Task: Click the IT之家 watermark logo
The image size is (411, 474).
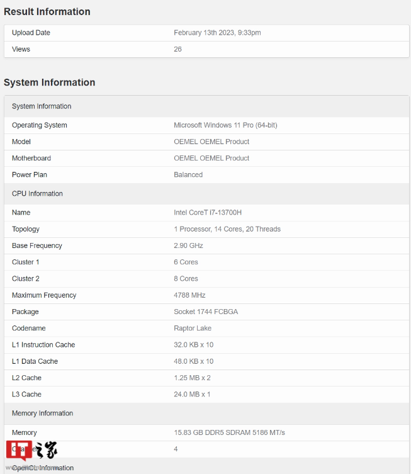Action: pyautogui.click(x=31, y=451)
